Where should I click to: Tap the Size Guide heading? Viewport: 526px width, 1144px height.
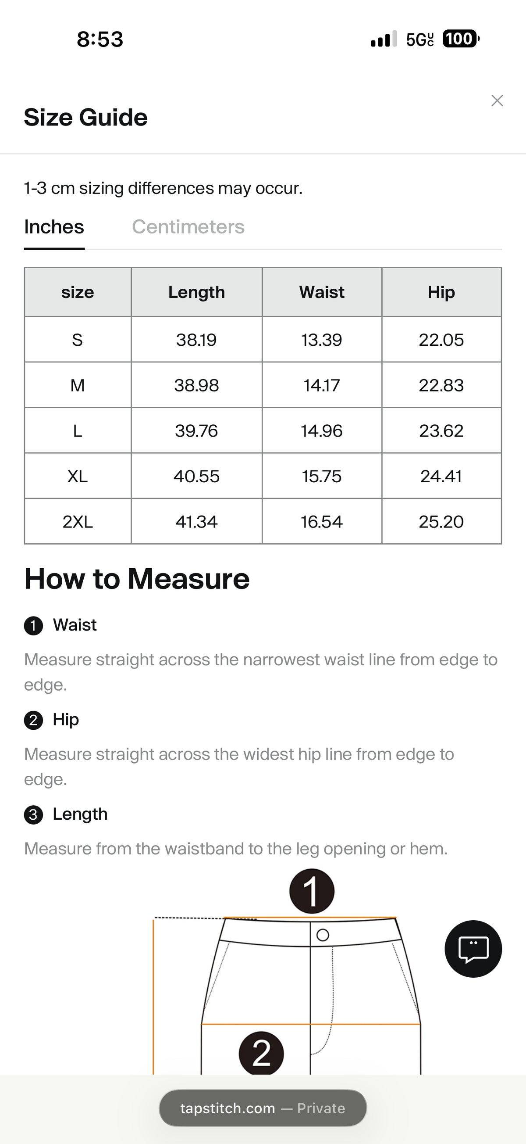tap(85, 118)
